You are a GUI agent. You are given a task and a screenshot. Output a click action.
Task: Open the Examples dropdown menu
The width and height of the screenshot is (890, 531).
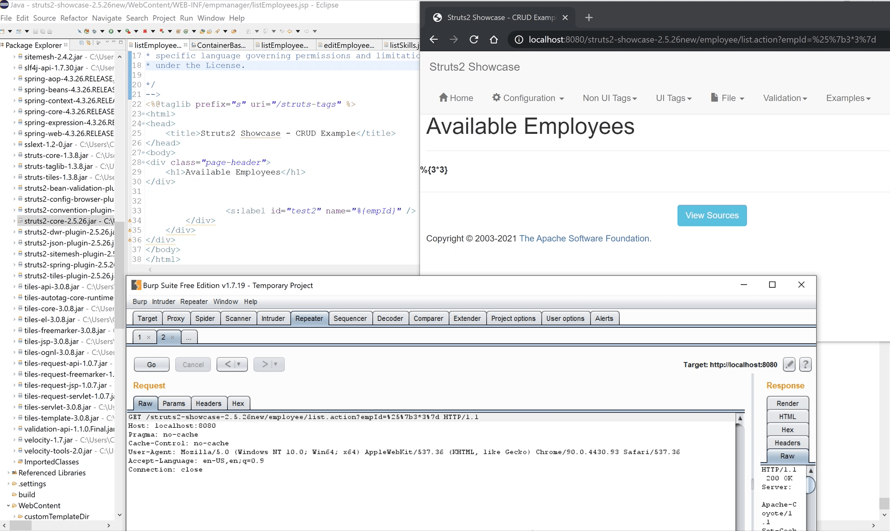848,98
